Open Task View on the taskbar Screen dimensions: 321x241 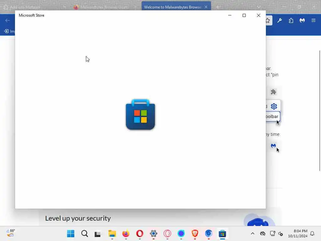pyautogui.click(x=98, y=233)
